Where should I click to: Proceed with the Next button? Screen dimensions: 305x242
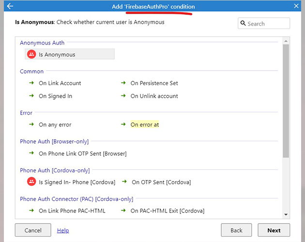[x=274, y=230]
